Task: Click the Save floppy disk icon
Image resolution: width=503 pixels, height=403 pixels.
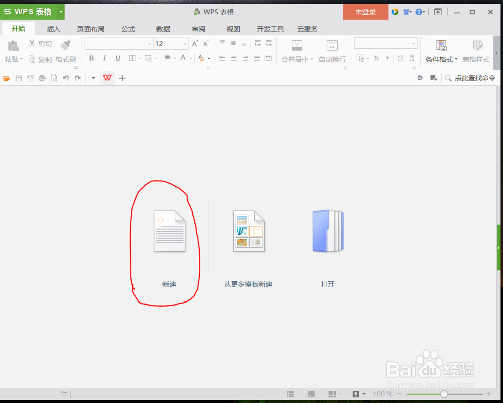Action: pyautogui.click(x=19, y=78)
